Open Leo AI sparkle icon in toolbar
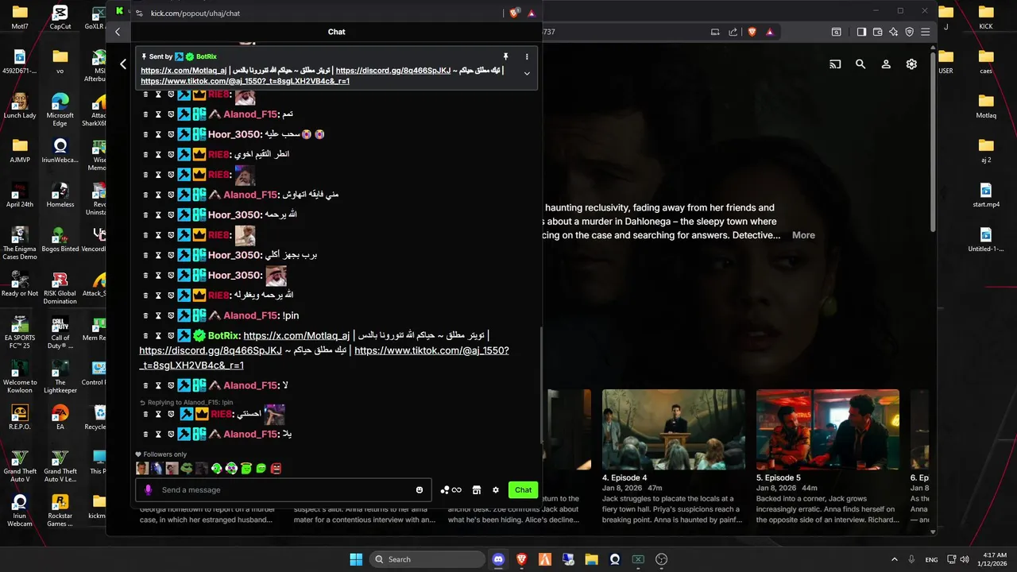 point(893,32)
